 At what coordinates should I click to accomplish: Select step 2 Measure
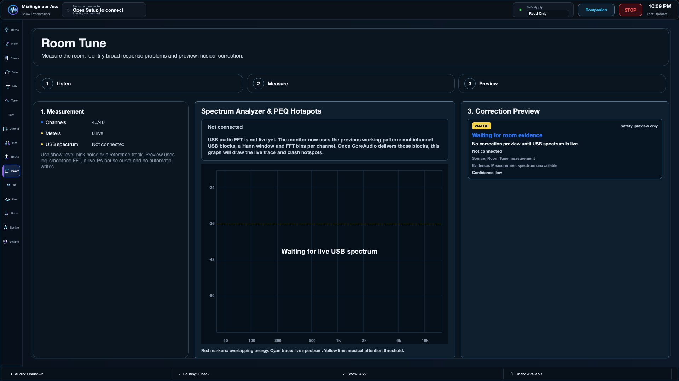[350, 84]
